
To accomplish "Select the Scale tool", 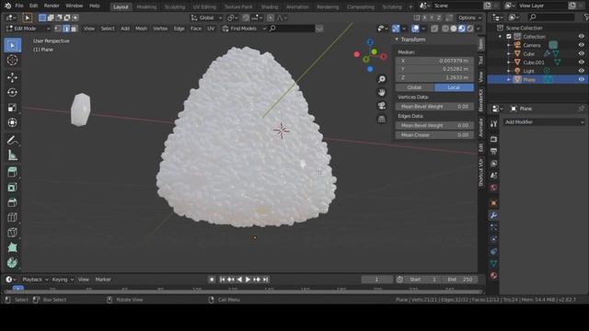I will (12, 108).
